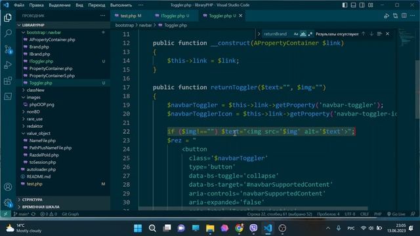Toggle Use Regular Expression in find widget
The image size is (420, 236).
[310, 34]
